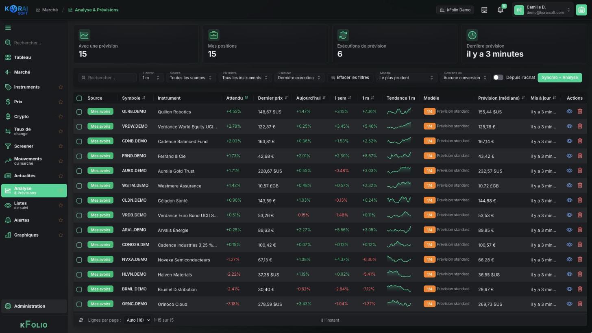Click the Marché breadcrumb link

47,10
